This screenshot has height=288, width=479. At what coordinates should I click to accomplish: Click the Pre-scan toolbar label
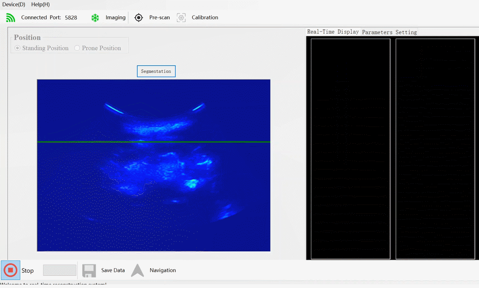click(x=160, y=17)
